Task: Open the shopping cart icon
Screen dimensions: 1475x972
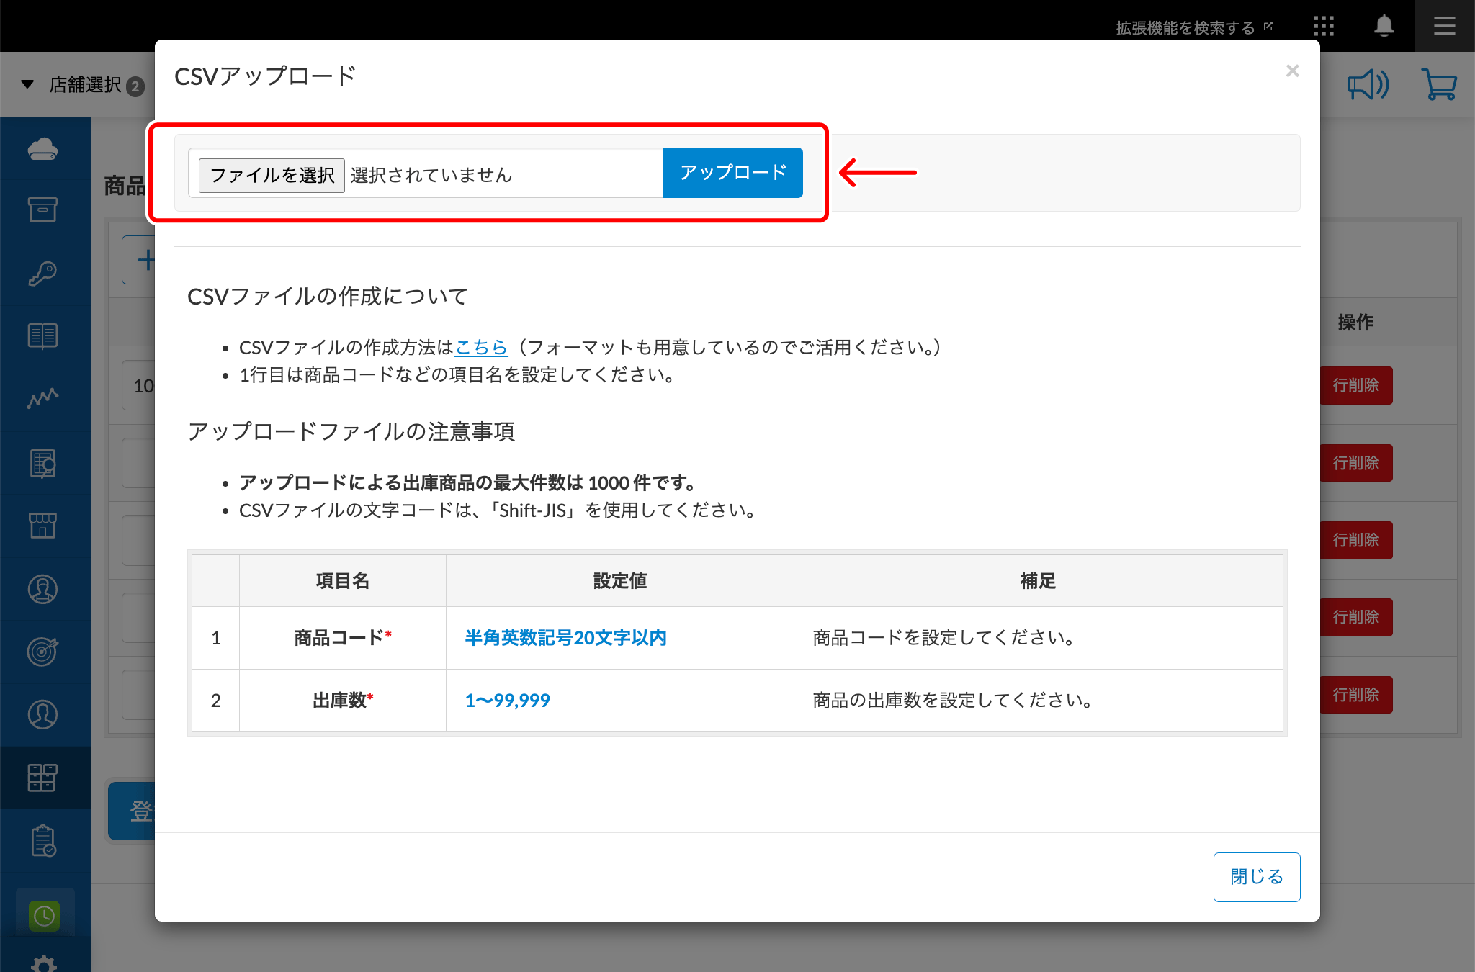Action: click(1440, 84)
